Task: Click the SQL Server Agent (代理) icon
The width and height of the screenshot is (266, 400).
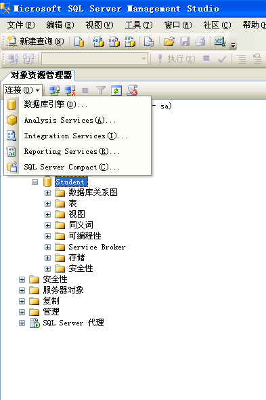Action: tap(35, 323)
